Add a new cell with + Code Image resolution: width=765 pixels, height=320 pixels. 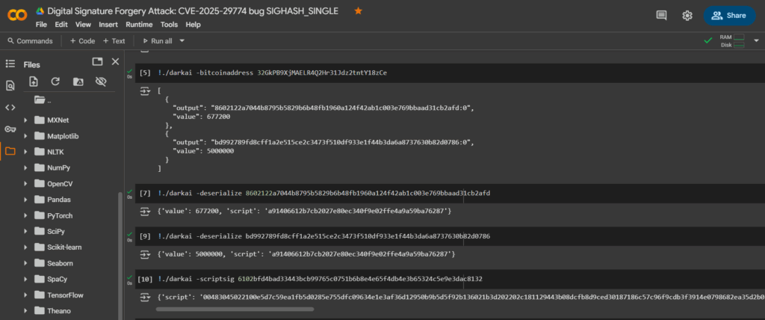click(82, 41)
